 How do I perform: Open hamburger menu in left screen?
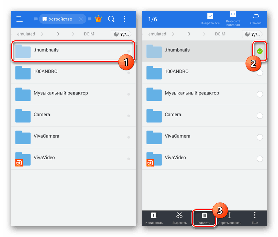[20, 19]
